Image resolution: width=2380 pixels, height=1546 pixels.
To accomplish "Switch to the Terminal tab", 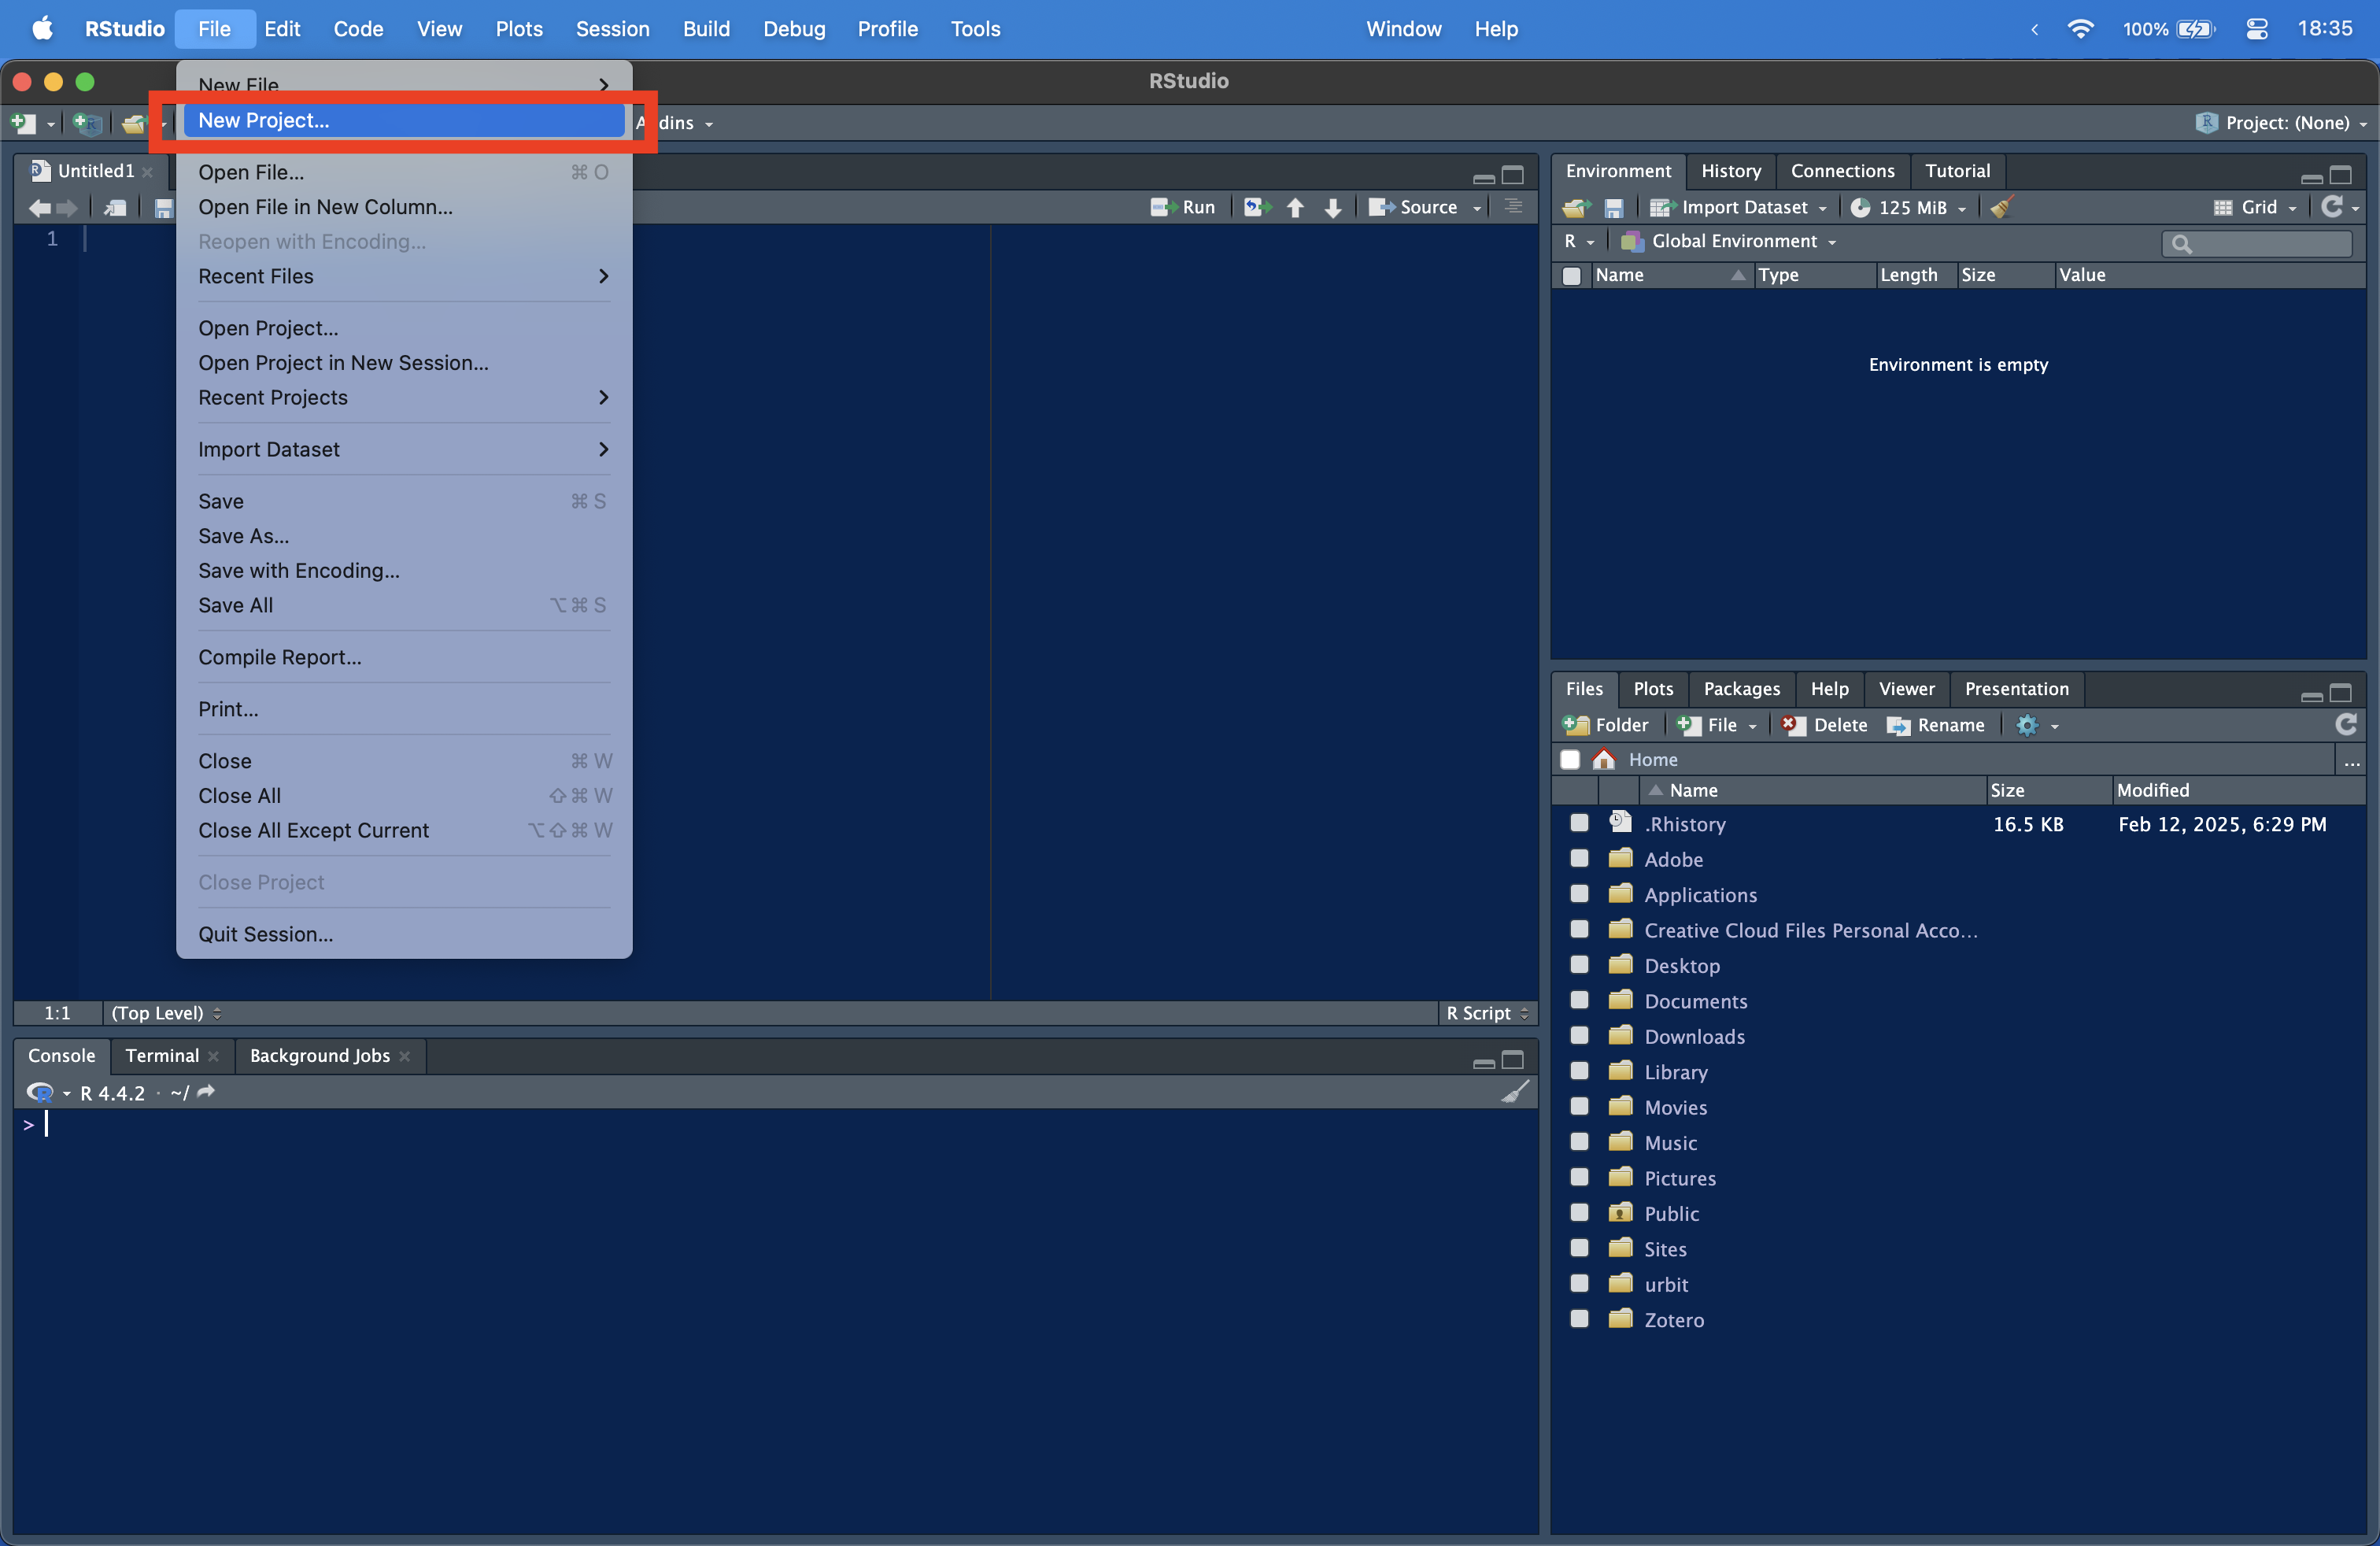I will pos(162,1056).
